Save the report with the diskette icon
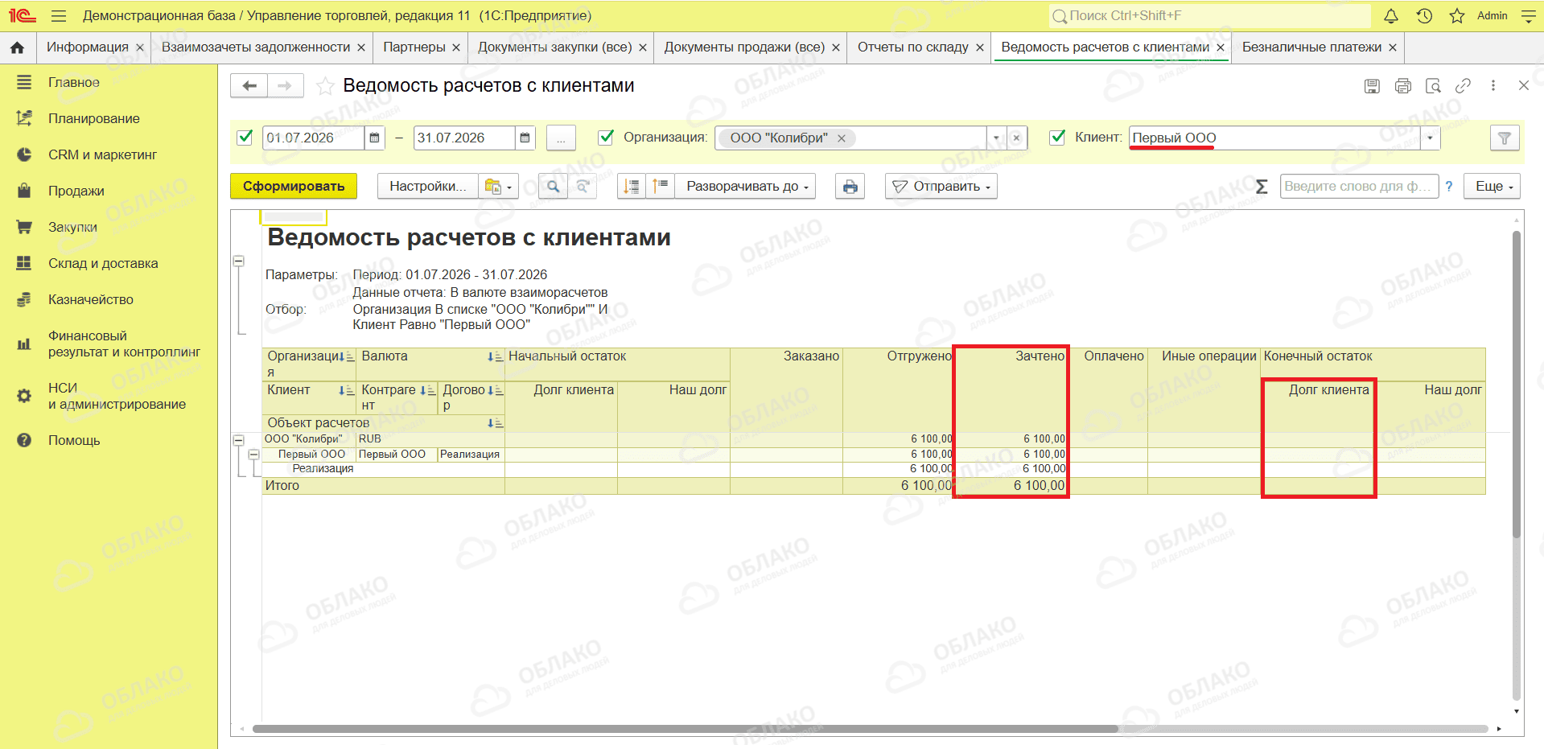 point(1373,86)
